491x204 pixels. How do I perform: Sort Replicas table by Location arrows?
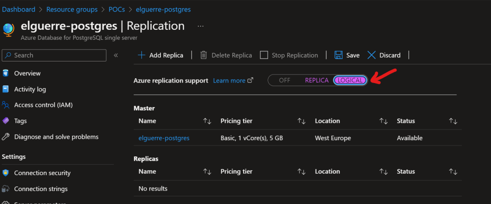click(x=383, y=171)
